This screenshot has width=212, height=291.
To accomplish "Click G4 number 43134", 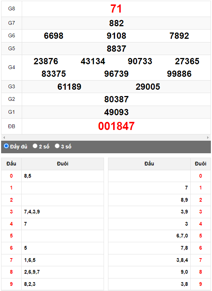I will pyautogui.click(x=93, y=61).
